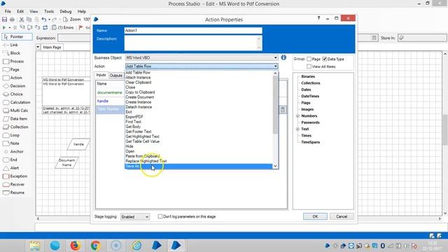Select the Link tool

coord(10,45)
